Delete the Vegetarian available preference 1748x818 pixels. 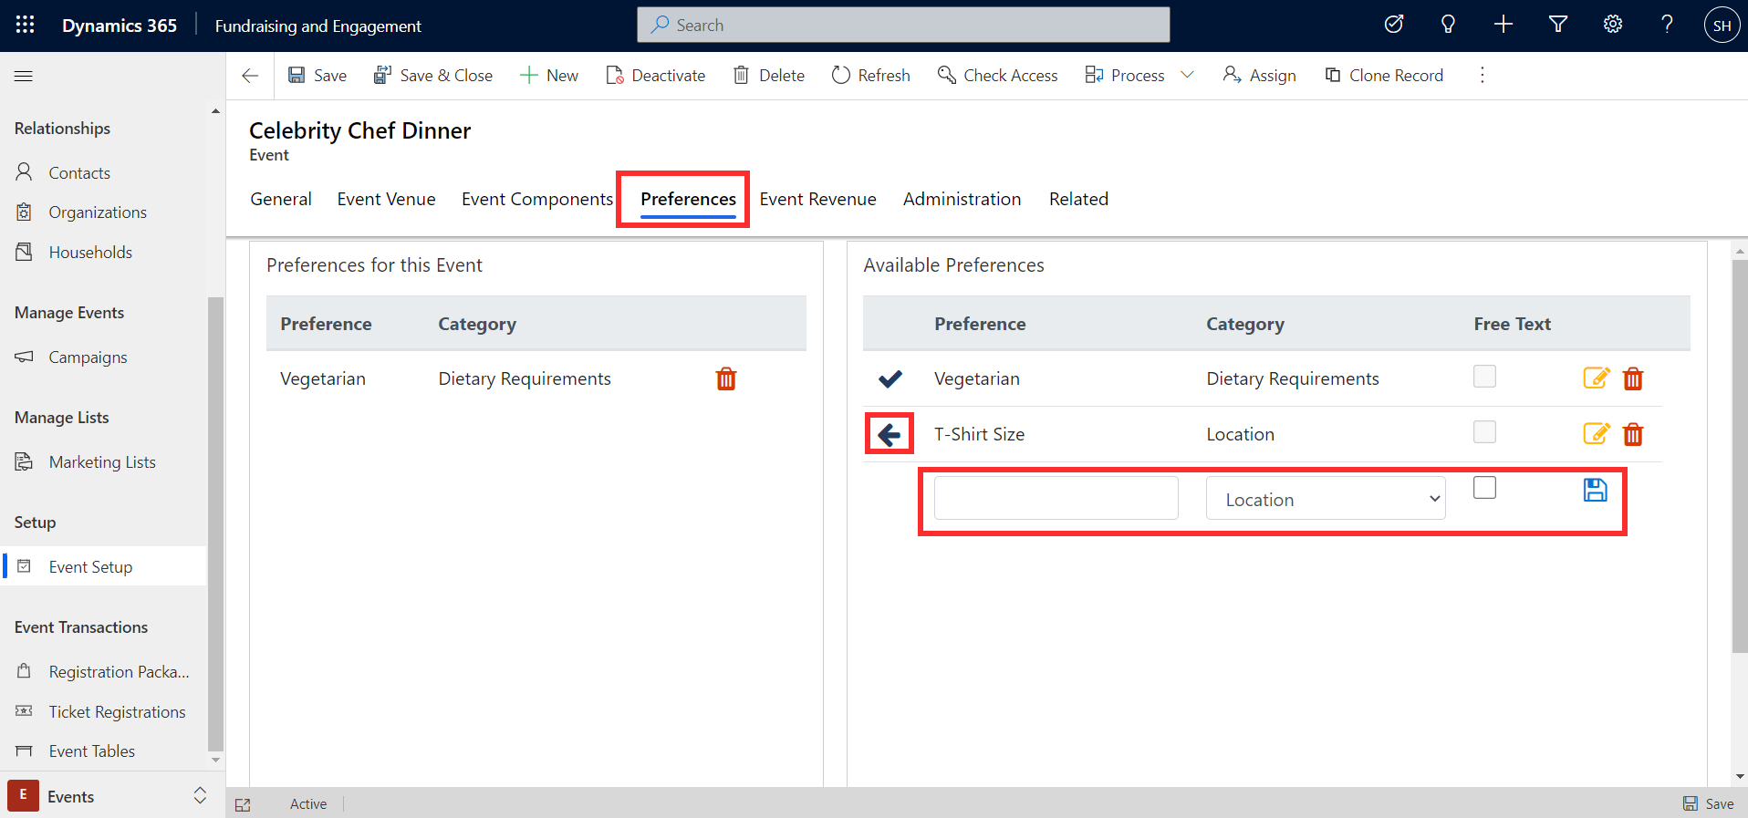tap(1633, 378)
